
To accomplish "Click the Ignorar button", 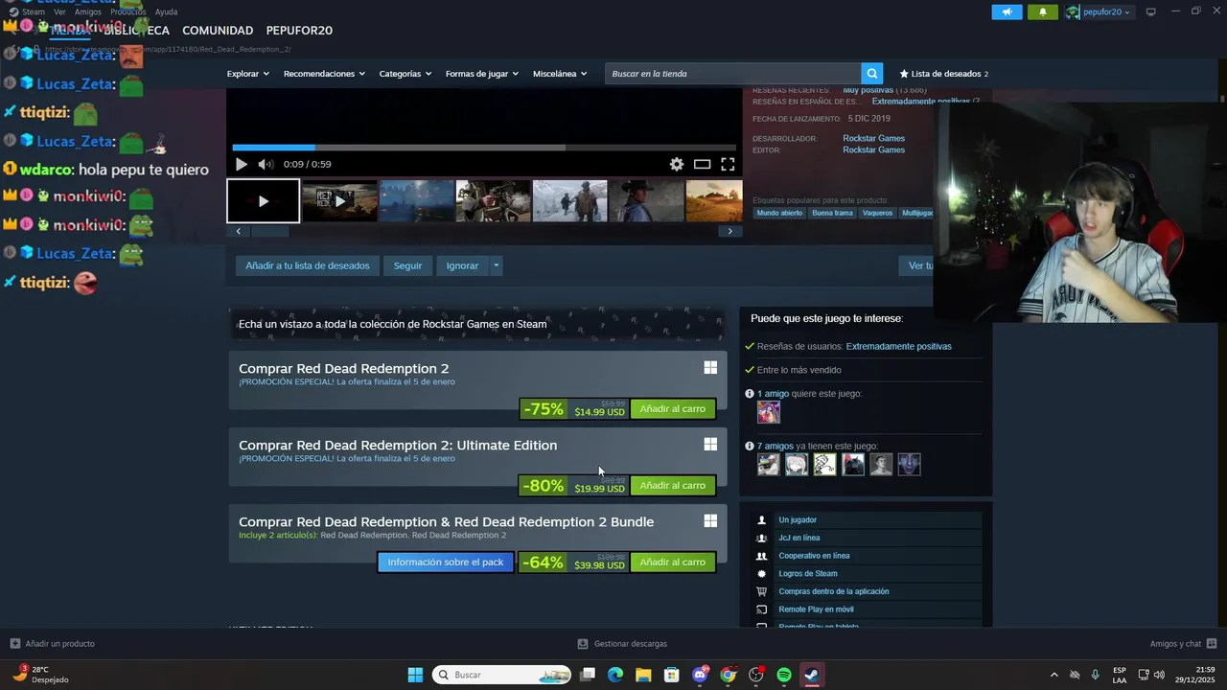I will pyautogui.click(x=462, y=265).
